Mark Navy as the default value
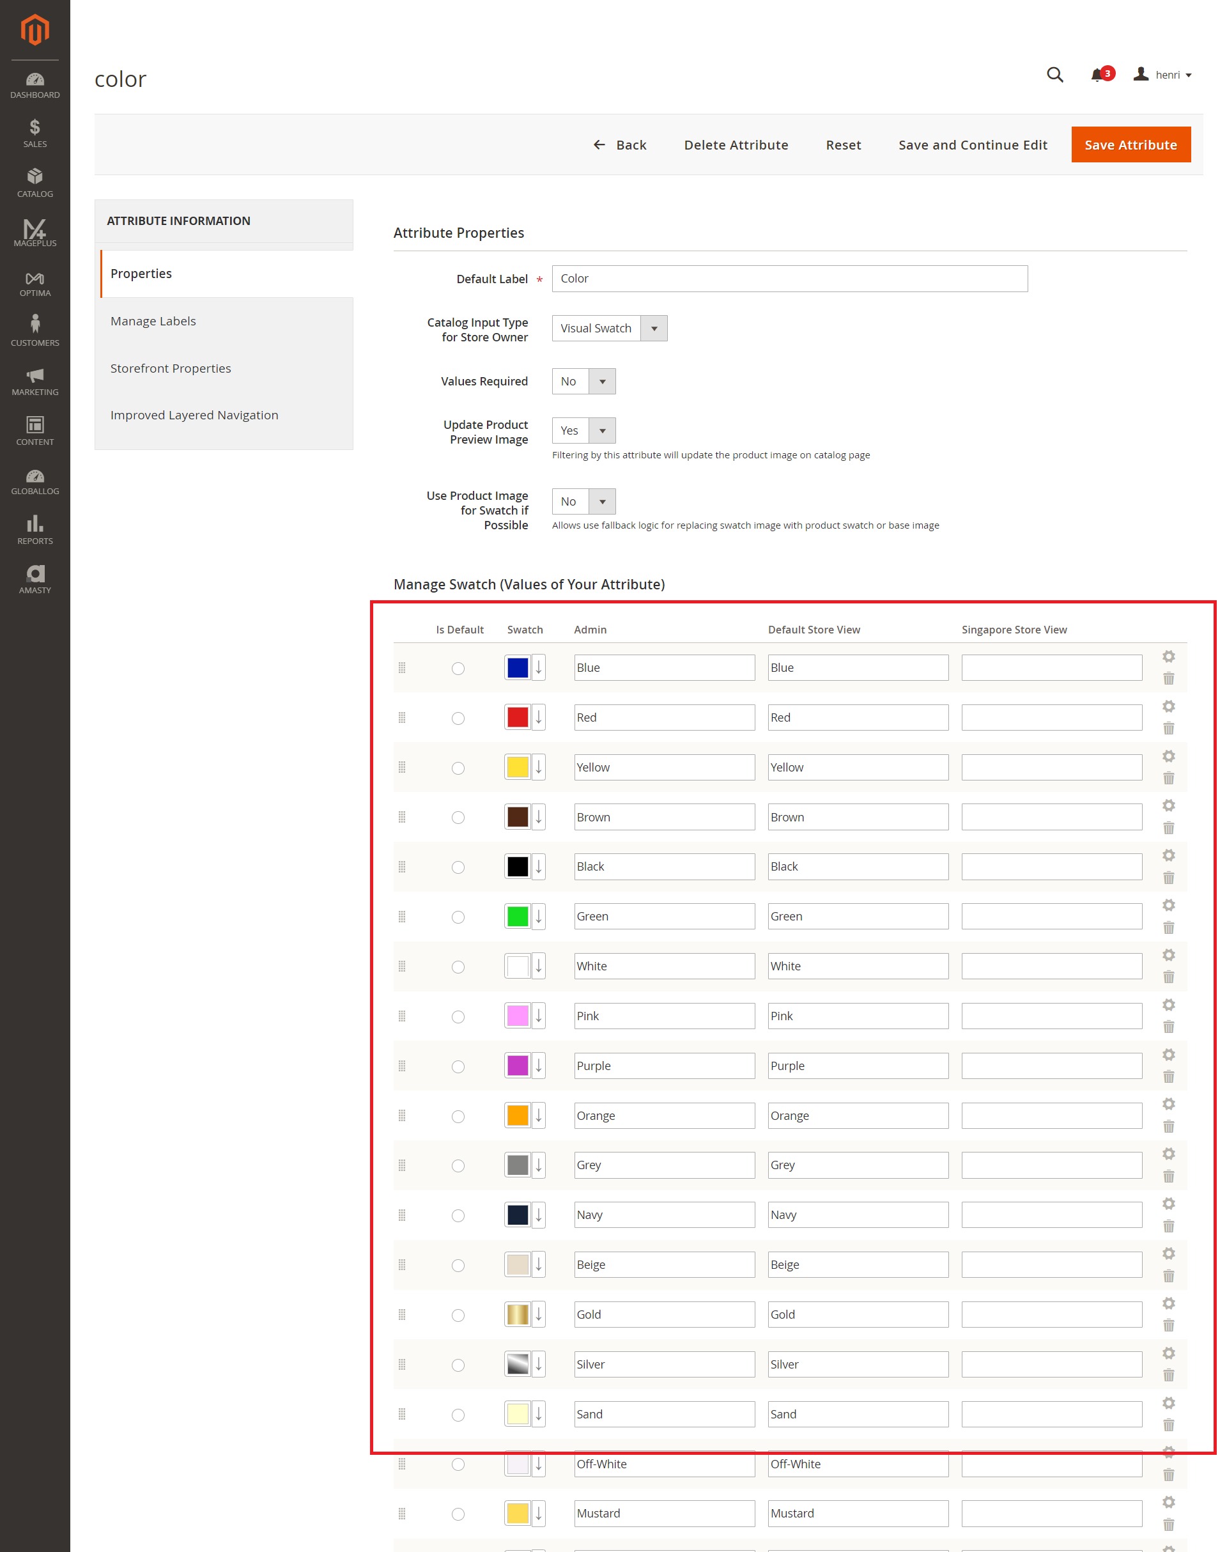Image resolution: width=1227 pixels, height=1552 pixels. click(x=458, y=1216)
